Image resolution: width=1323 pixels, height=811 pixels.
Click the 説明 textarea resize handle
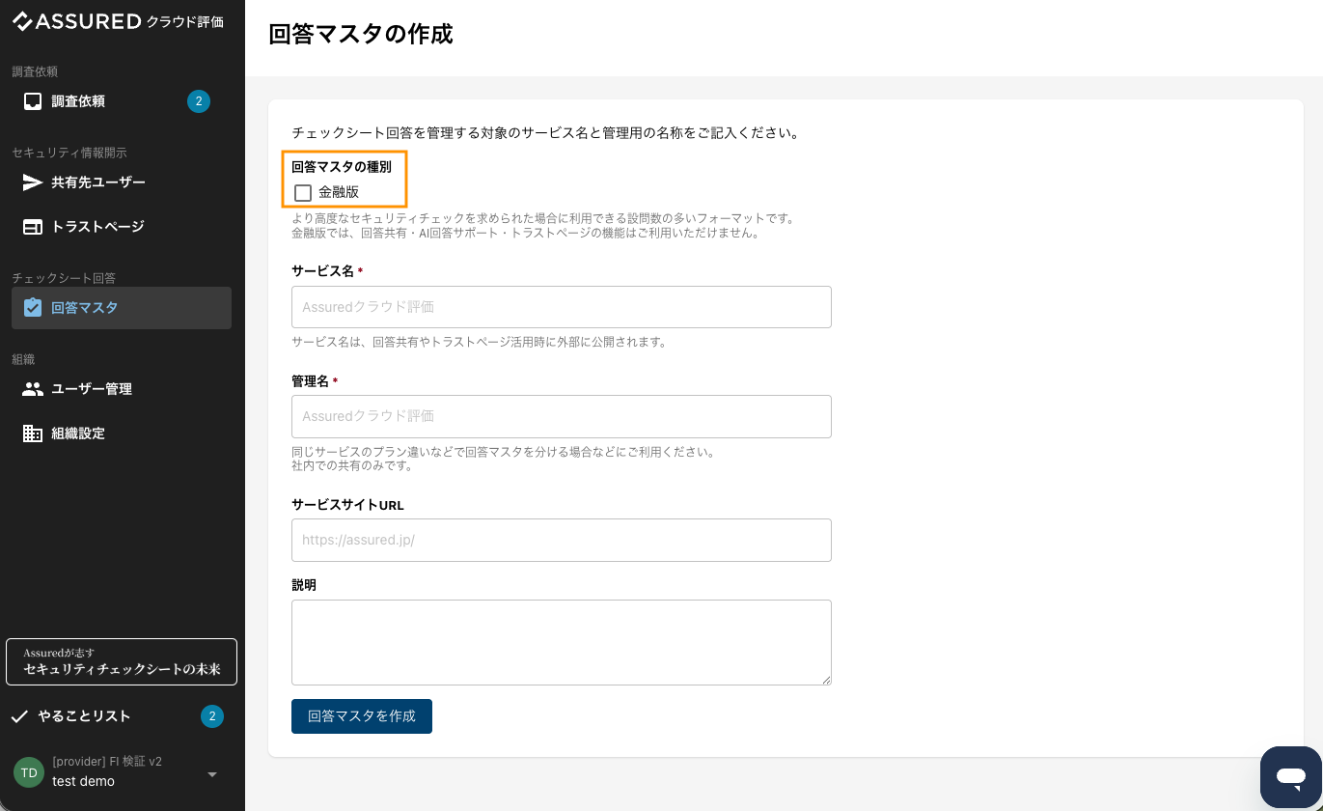825,679
